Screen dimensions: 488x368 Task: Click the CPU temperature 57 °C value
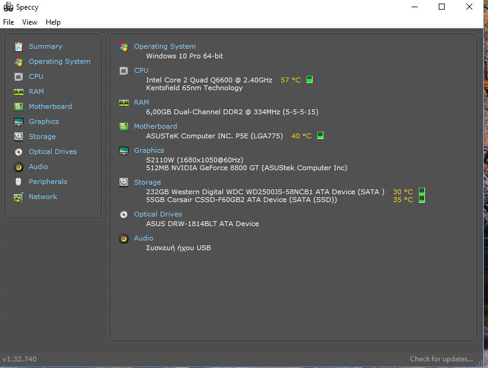[x=291, y=80]
